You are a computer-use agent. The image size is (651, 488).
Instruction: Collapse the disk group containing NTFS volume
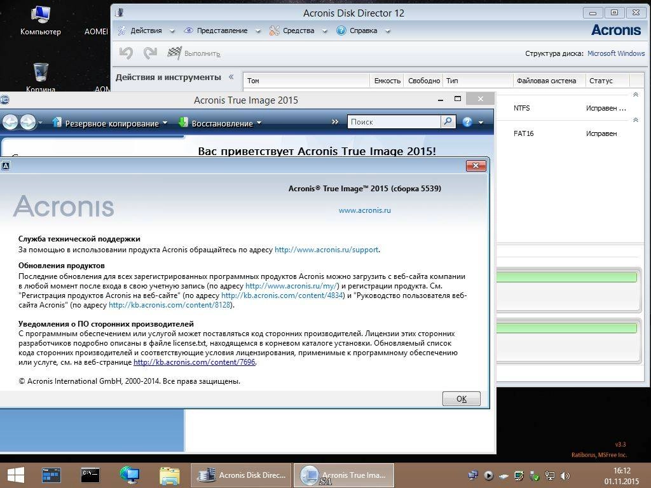635,95
